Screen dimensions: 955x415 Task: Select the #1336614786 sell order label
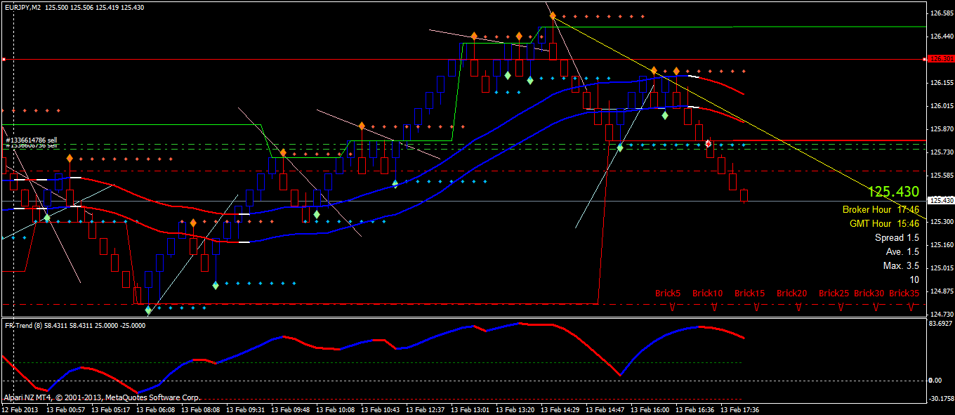32,140
